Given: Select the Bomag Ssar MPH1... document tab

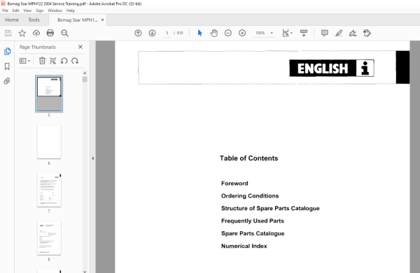Looking at the screenshot, I should point(78,20).
